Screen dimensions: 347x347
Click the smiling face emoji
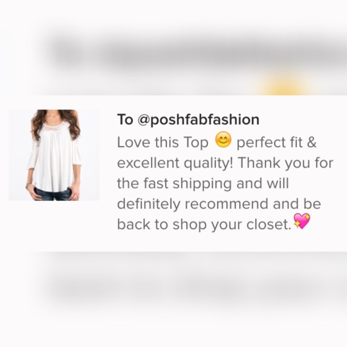pos(223,140)
